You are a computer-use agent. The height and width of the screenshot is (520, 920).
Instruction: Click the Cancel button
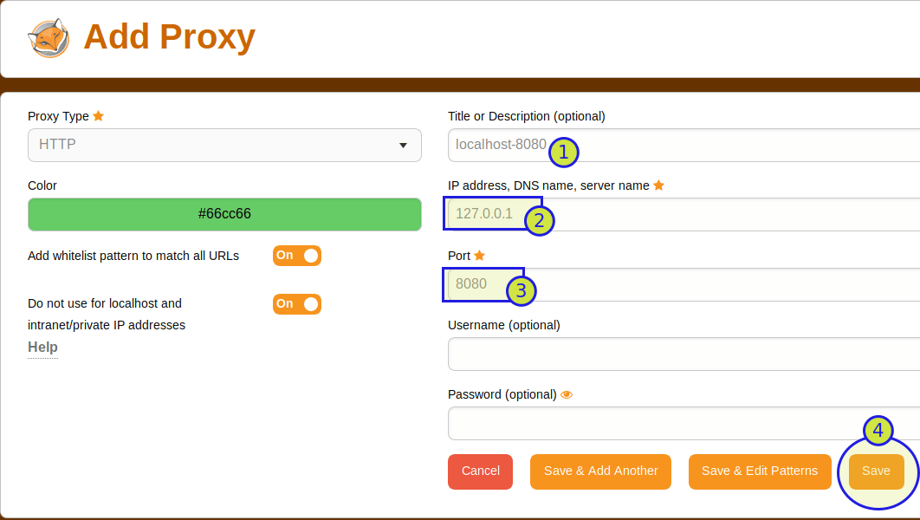tap(481, 471)
